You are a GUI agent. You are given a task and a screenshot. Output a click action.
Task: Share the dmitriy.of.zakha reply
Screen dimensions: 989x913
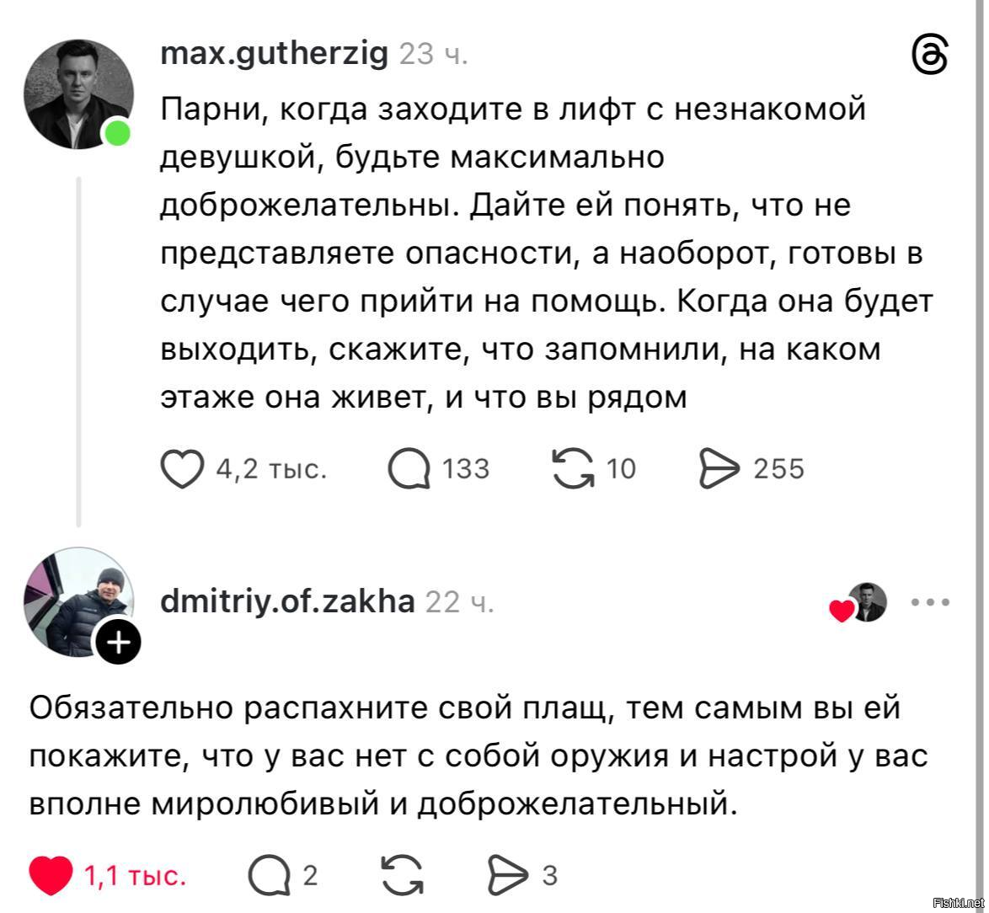pyautogui.click(x=506, y=876)
